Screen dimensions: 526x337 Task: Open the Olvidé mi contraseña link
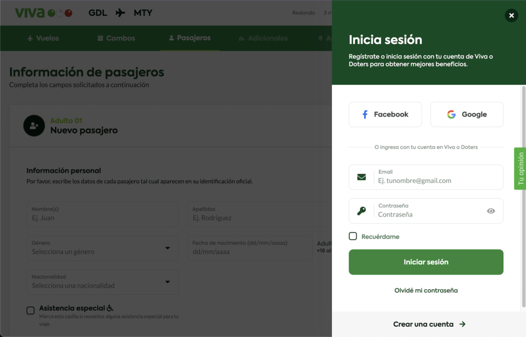point(426,290)
